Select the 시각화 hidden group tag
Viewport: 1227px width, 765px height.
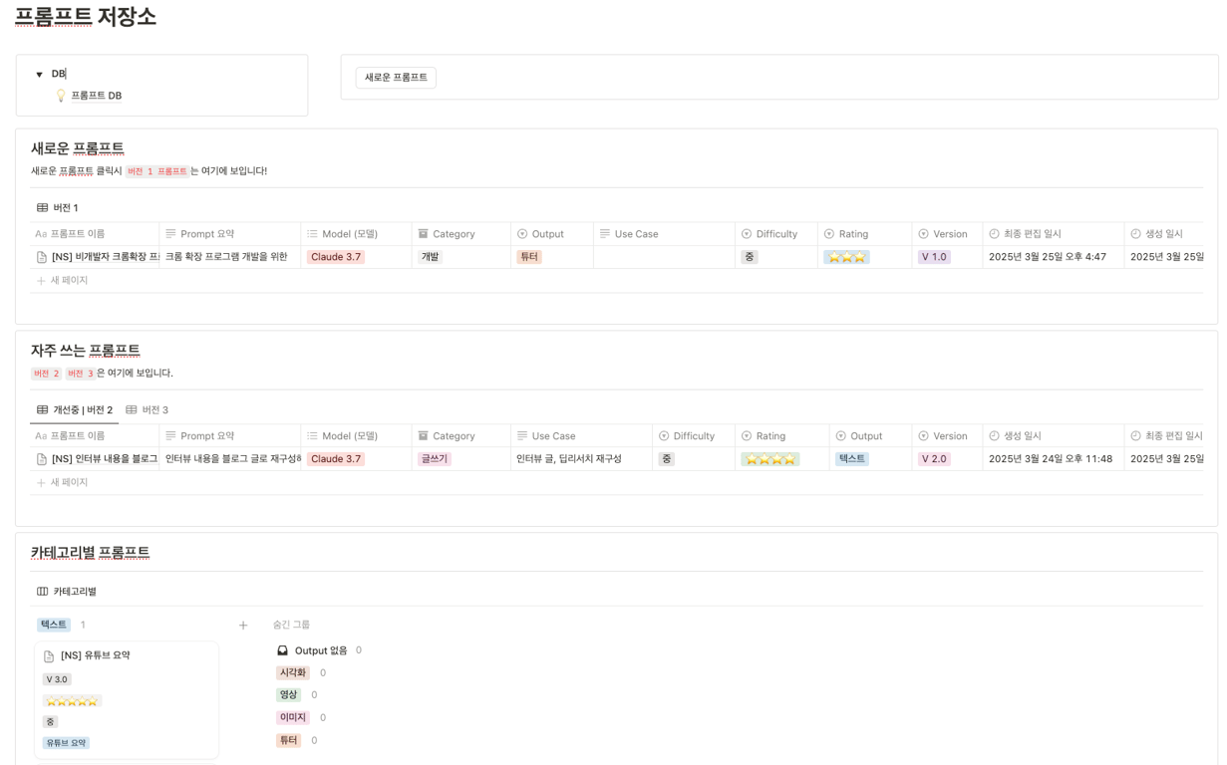(x=292, y=673)
